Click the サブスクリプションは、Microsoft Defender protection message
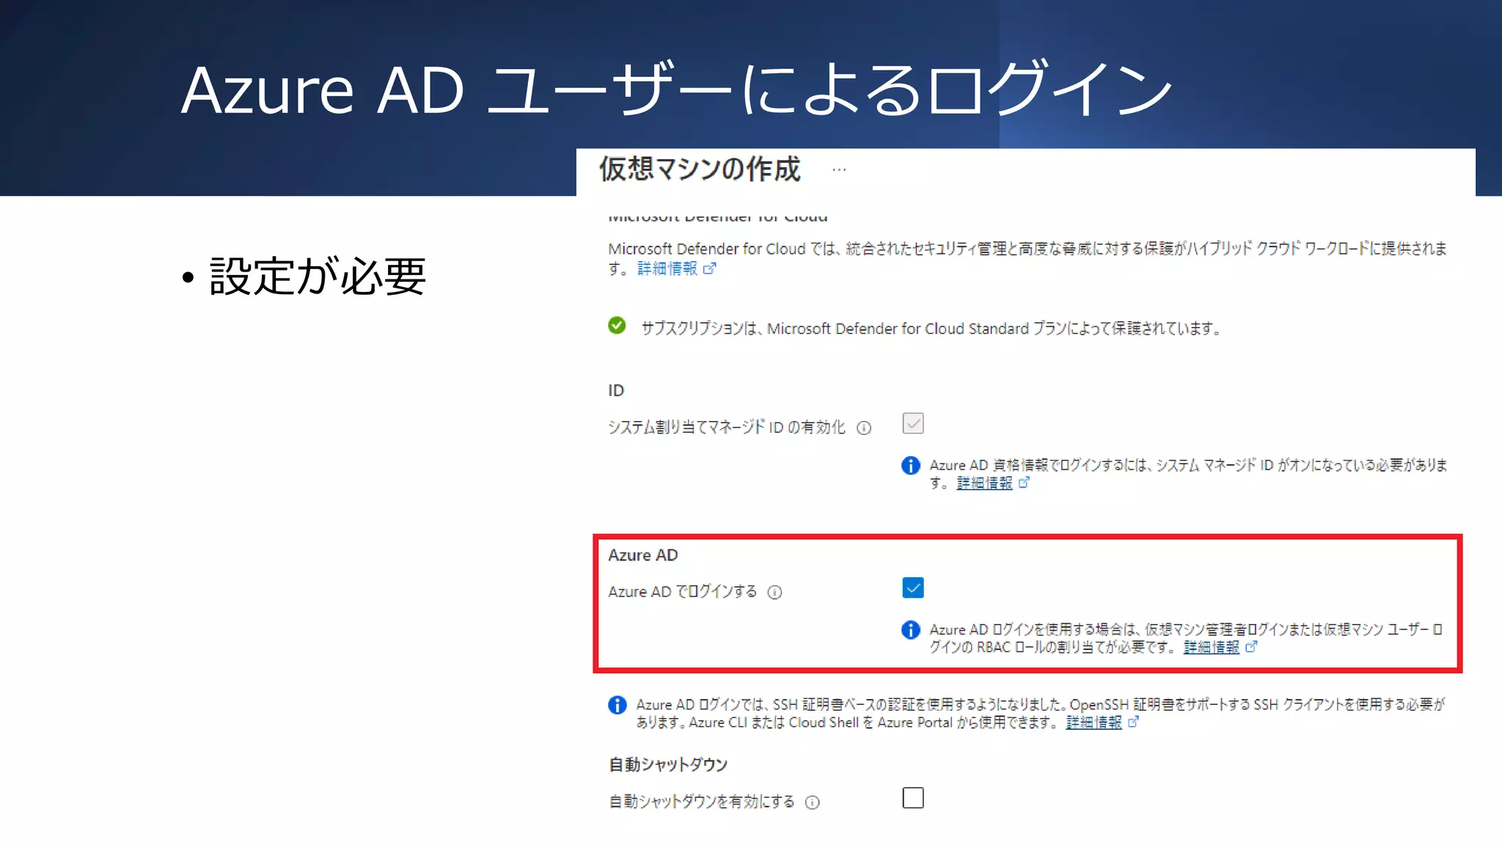The height and width of the screenshot is (845, 1502). coord(931,328)
